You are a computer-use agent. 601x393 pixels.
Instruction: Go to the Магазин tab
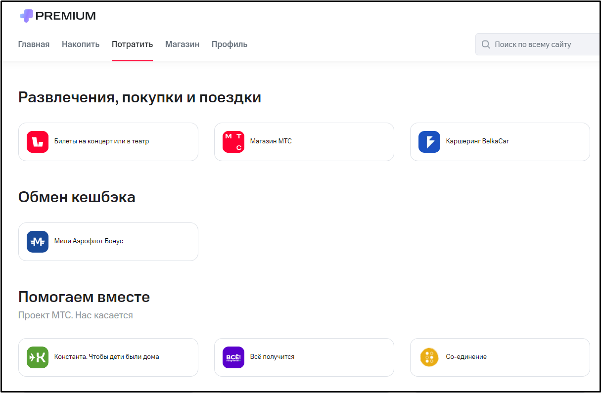[182, 44]
